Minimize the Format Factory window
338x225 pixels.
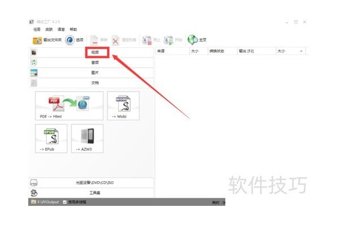click(287, 22)
